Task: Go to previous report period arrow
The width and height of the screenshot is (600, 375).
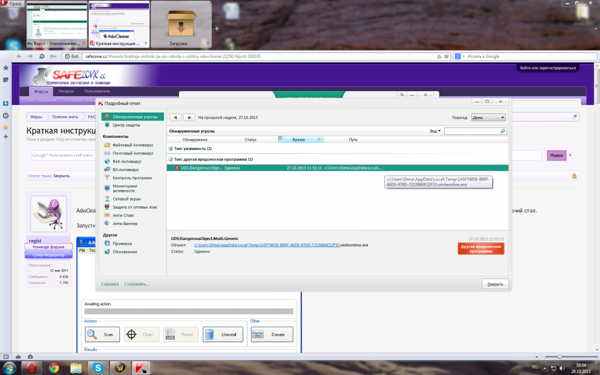Action: point(175,117)
